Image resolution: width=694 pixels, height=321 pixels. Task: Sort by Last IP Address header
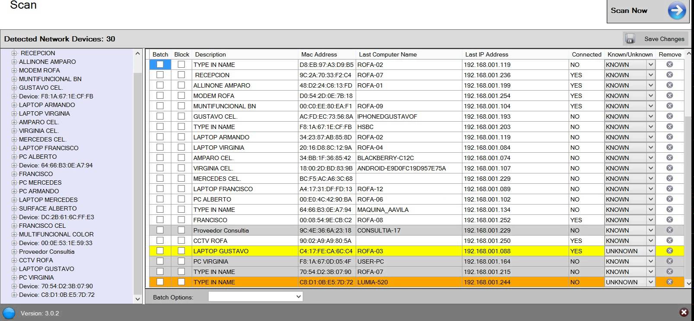click(487, 54)
